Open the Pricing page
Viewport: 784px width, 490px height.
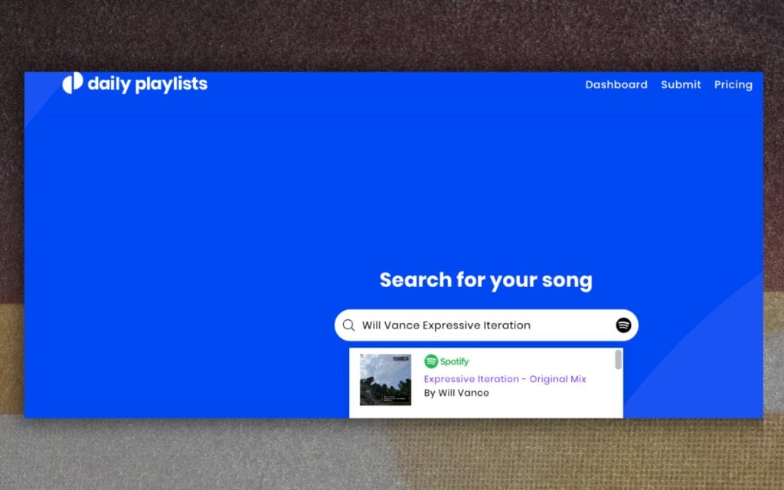tap(733, 85)
